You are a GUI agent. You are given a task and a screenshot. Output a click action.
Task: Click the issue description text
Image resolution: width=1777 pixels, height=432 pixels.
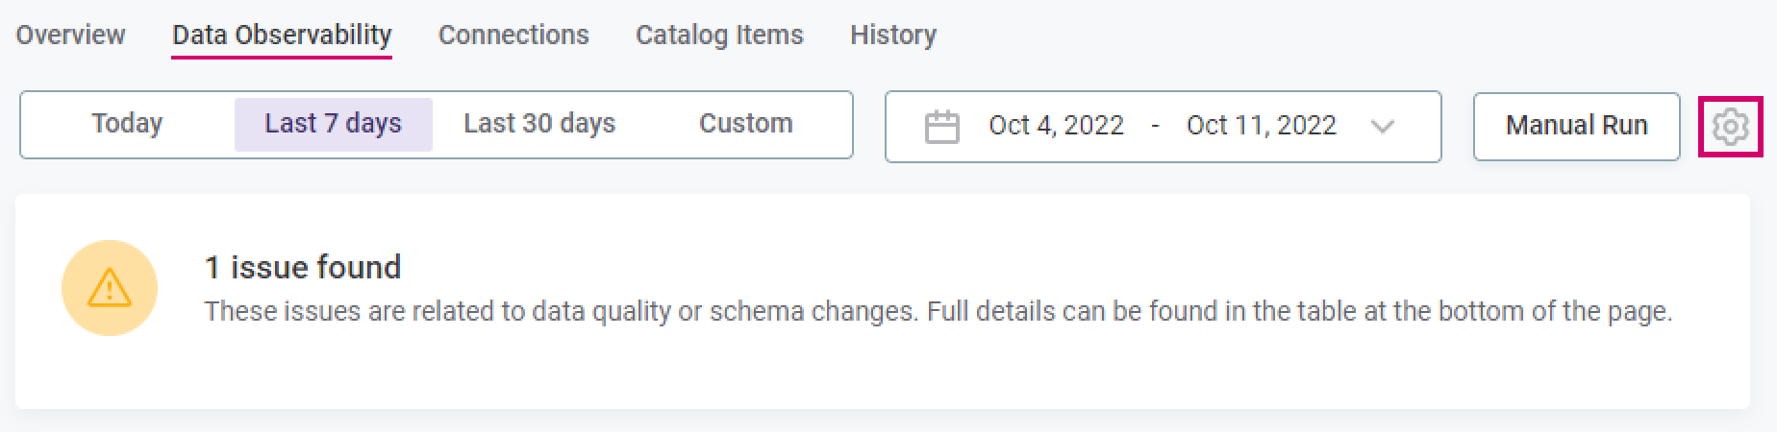tap(938, 312)
